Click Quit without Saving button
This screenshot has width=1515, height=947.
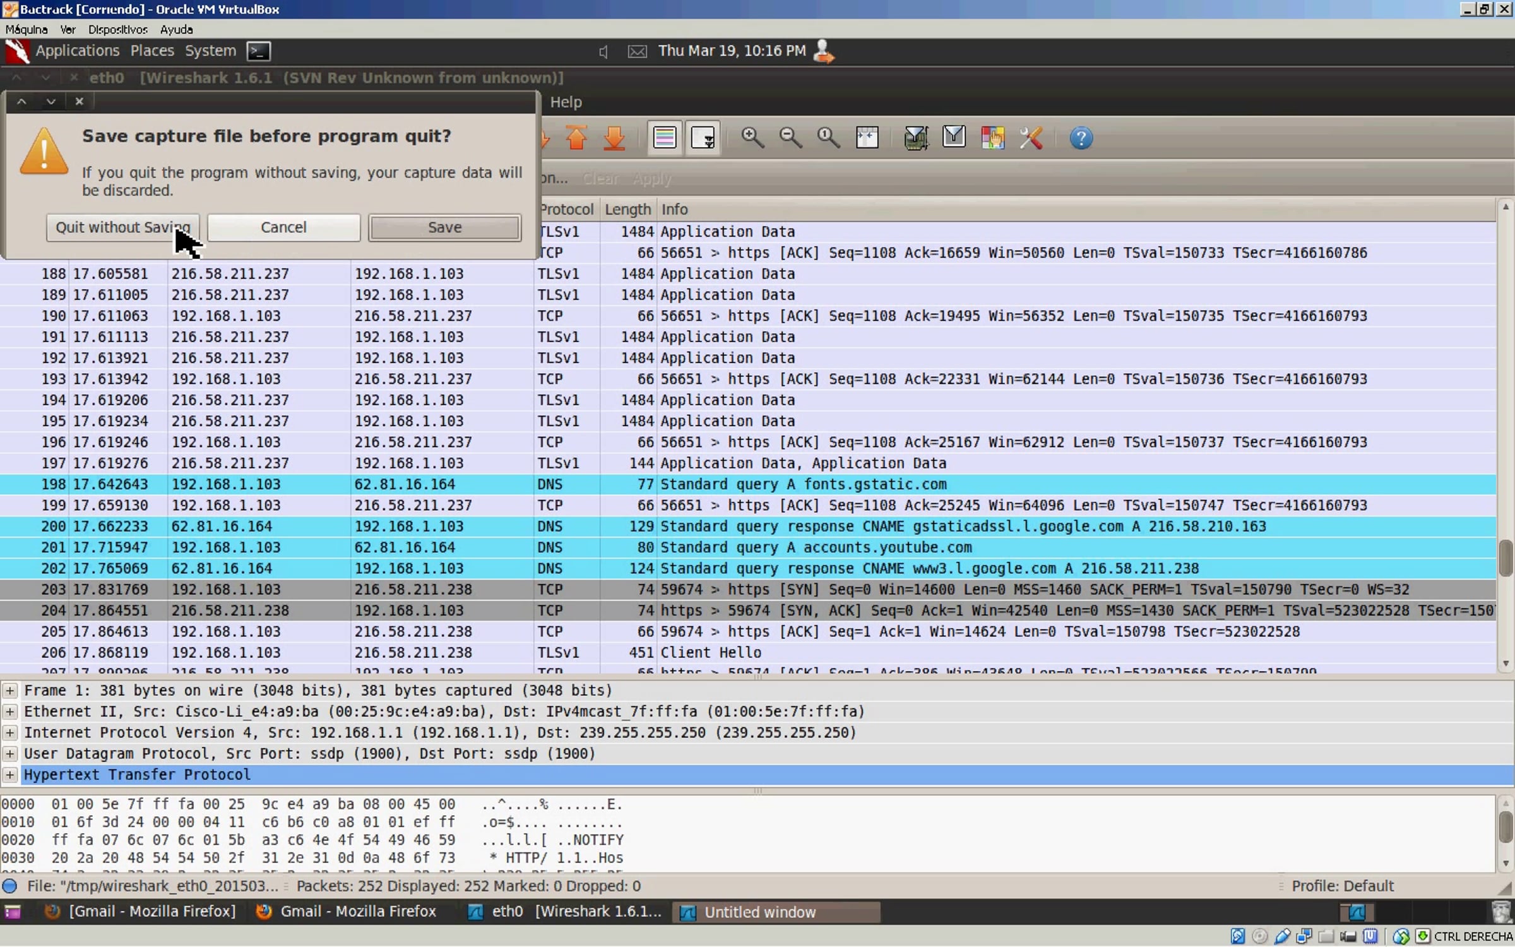pos(122,227)
